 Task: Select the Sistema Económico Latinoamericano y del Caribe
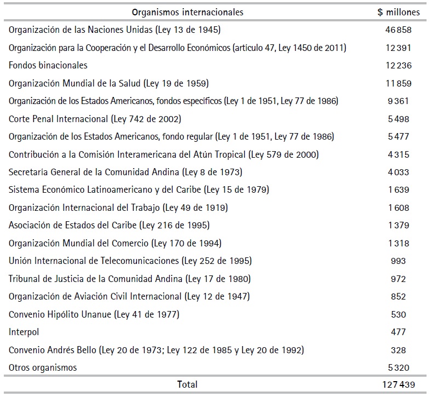point(139,190)
